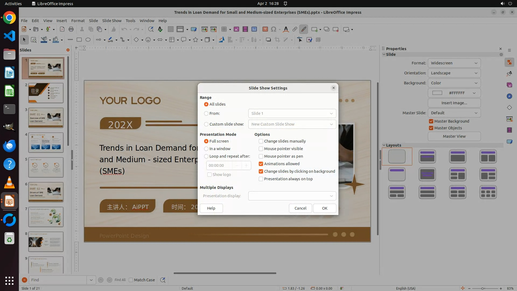Enable the Change slides manually checkbox
Image resolution: width=517 pixels, height=291 pixels.
tap(261, 141)
